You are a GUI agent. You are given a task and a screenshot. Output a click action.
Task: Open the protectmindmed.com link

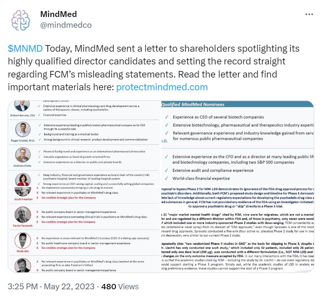click(x=162, y=87)
